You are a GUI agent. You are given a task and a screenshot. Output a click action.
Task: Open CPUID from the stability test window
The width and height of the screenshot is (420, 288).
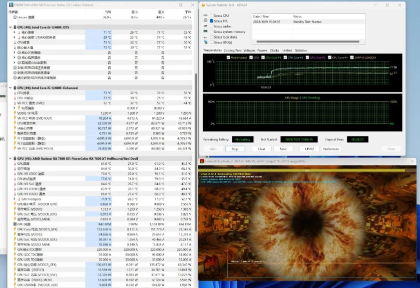click(x=309, y=149)
